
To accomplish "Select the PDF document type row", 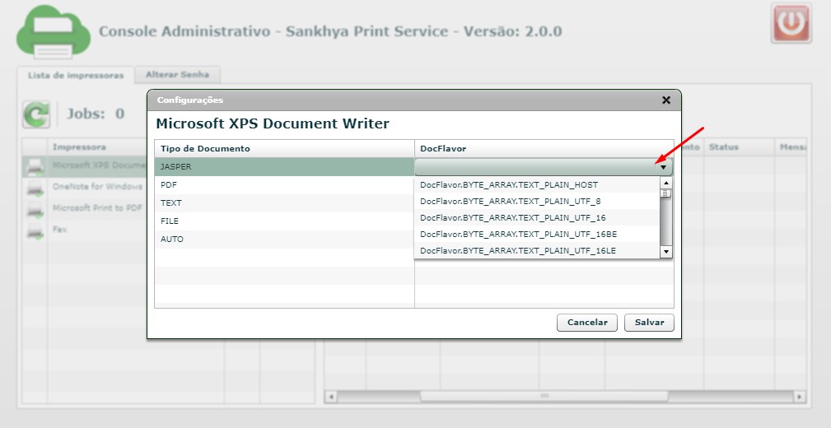I will 285,185.
